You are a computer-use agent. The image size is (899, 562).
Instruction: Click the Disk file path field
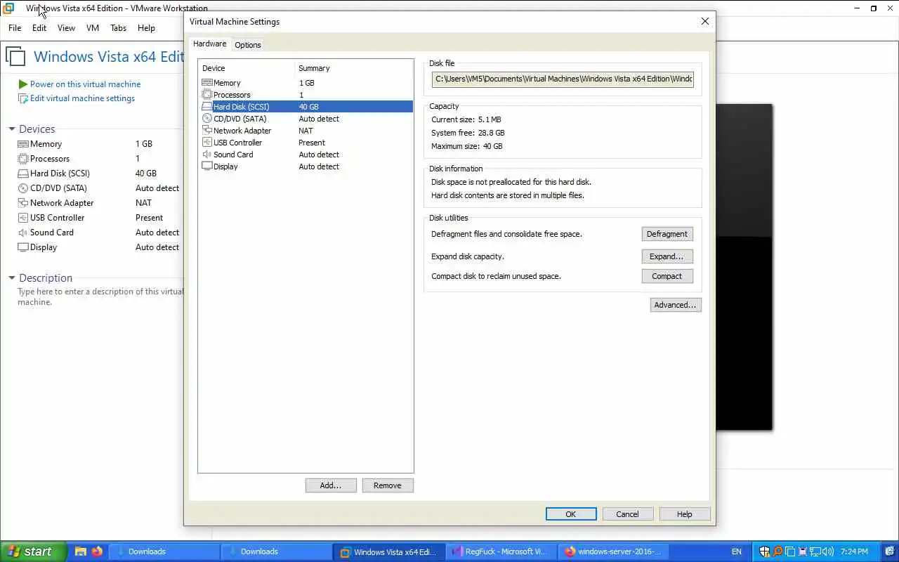tap(563, 79)
